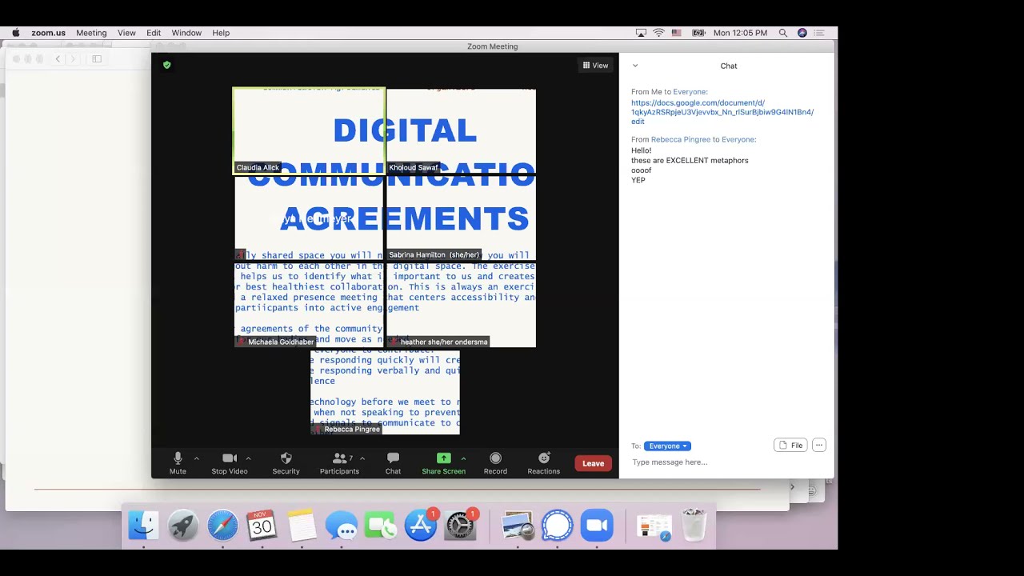
Task: Open the Window menu
Action: click(x=186, y=33)
